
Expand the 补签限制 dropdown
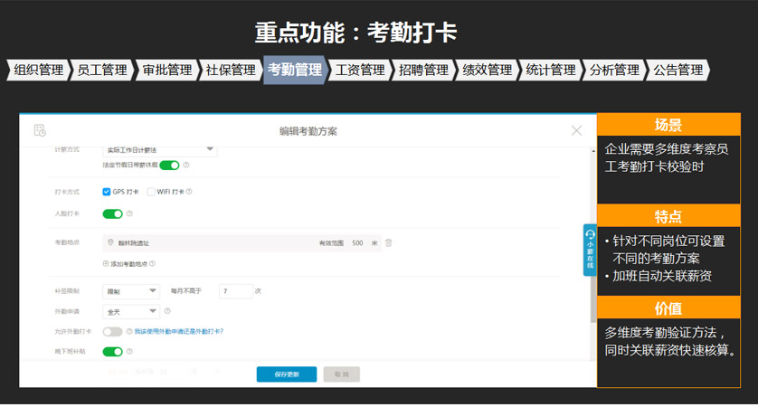click(132, 291)
